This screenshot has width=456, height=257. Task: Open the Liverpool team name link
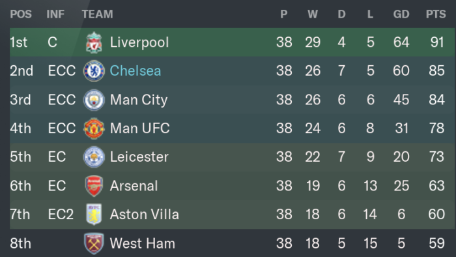click(x=139, y=42)
